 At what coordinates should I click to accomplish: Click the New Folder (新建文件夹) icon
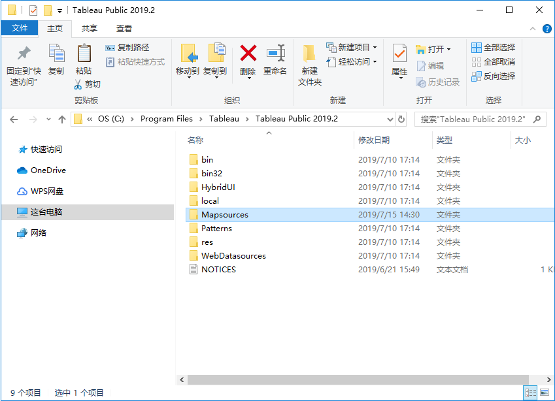pyautogui.click(x=309, y=54)
